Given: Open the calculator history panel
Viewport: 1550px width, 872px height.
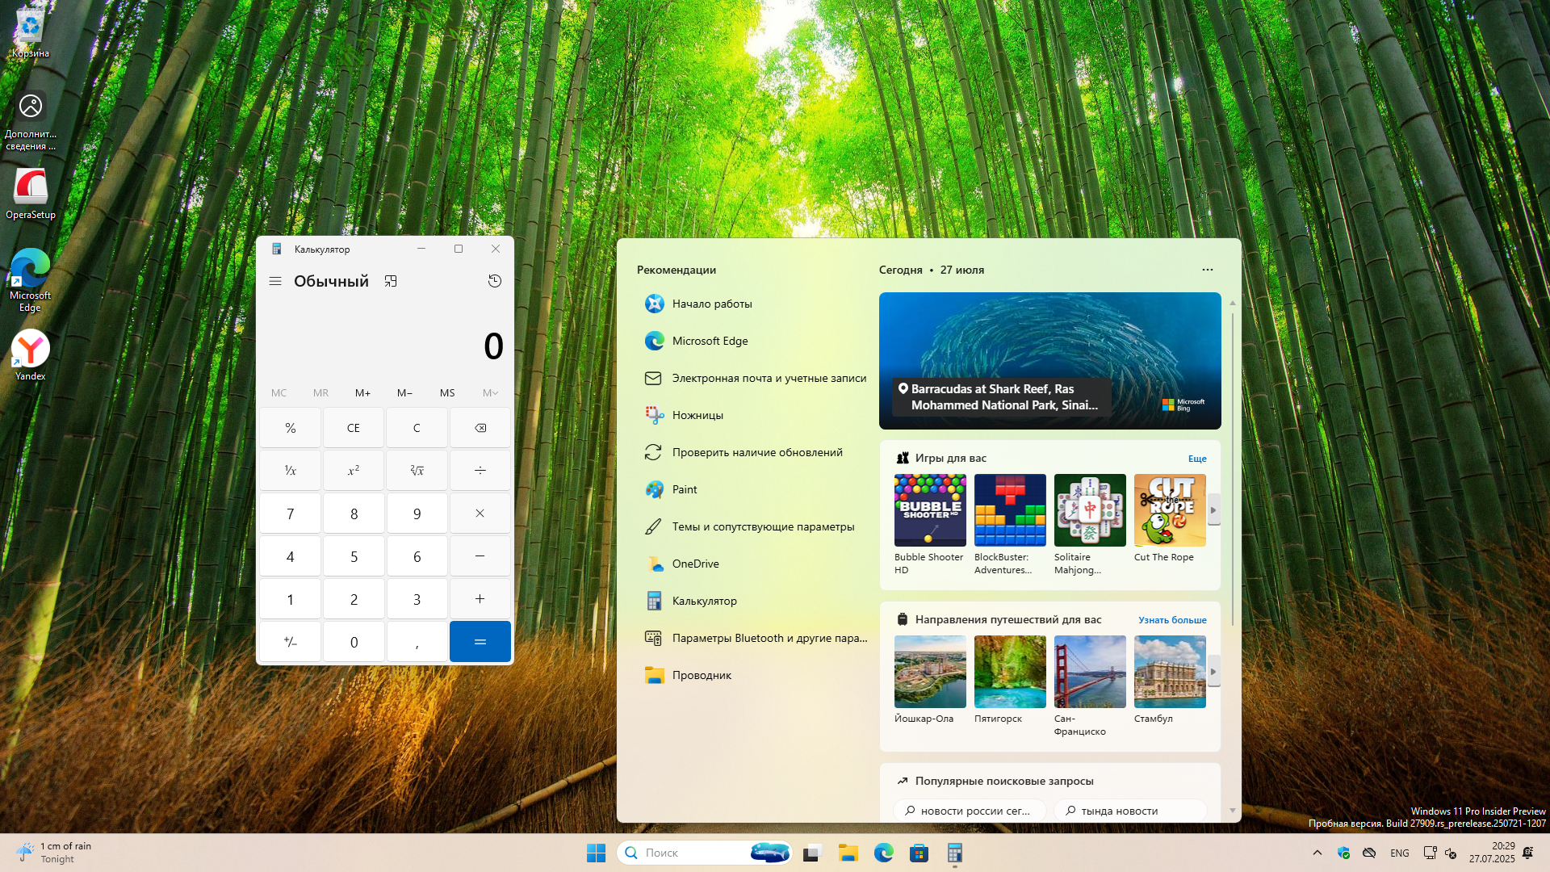Looking at the screenshot, I should (x=495, y=281).
